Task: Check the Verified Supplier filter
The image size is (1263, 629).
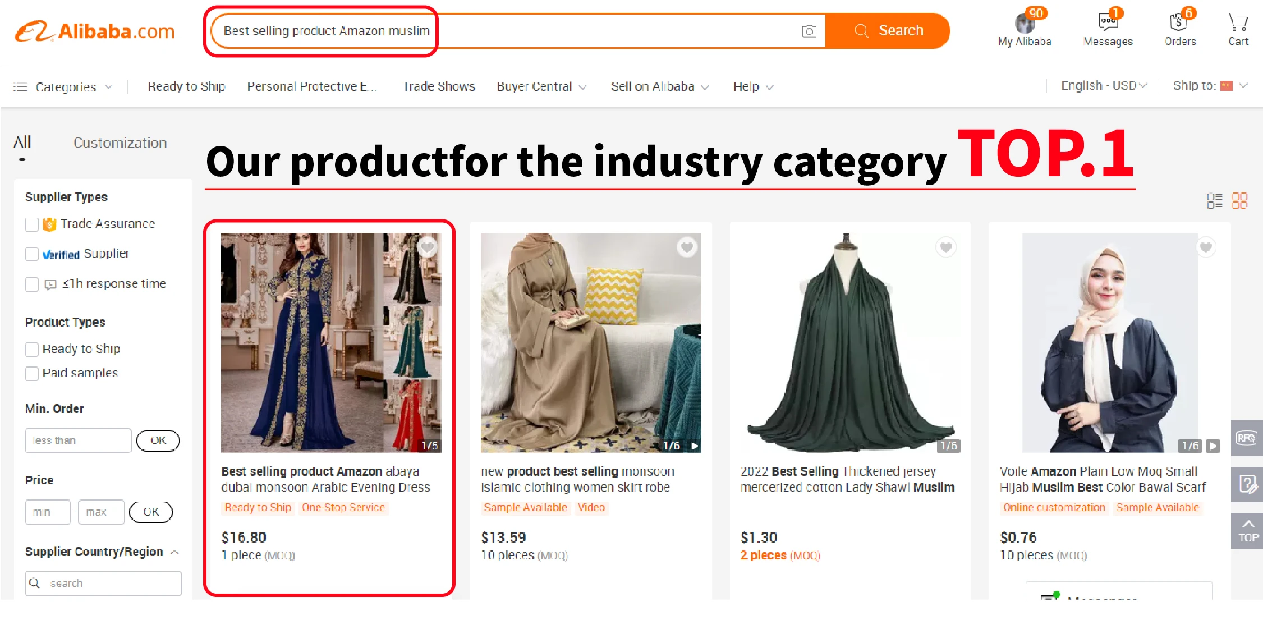Action: (32, 254)
